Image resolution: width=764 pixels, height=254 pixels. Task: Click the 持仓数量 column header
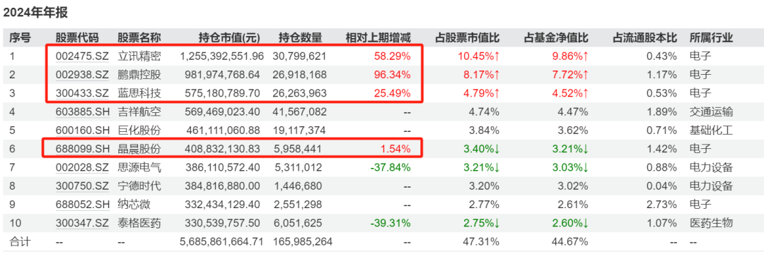point(300,37)
